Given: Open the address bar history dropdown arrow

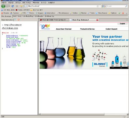Looking at the screenshot, I should 100,6.
